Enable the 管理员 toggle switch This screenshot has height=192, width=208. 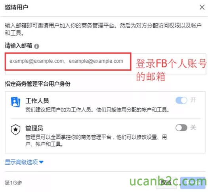pos(181,128)
